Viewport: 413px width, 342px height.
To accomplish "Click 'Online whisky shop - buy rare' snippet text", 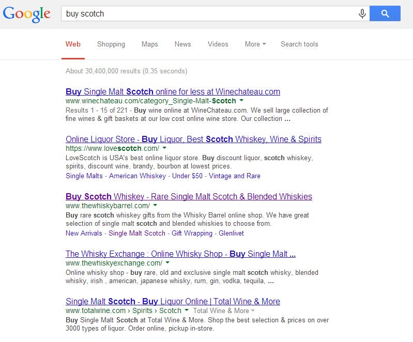I will click(x=192, y=276).
